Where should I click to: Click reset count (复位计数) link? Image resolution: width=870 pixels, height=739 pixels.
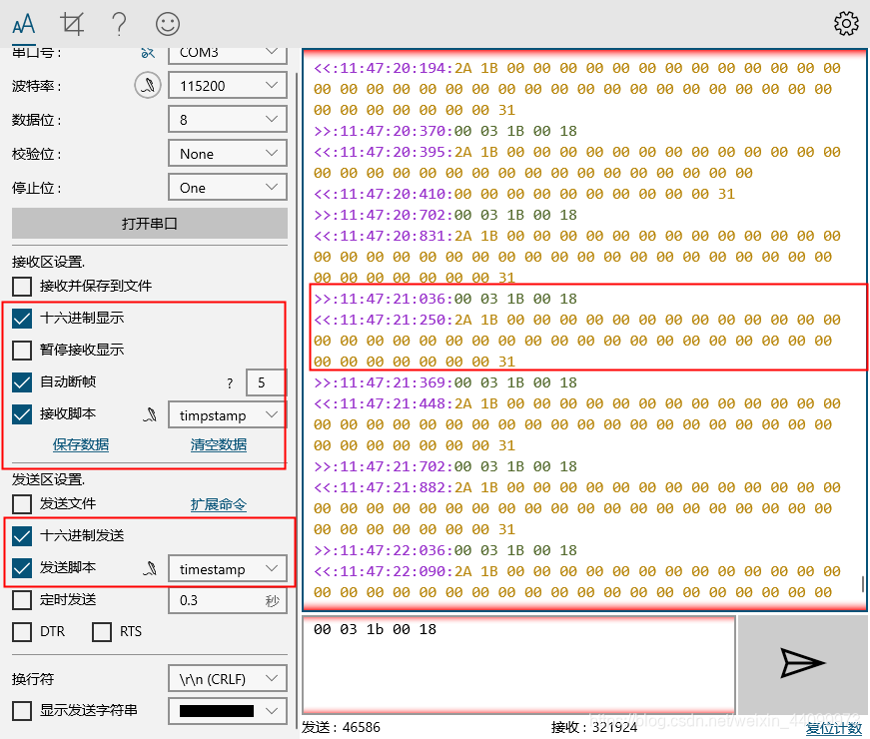pyautogui.click(x=834, y=729)
